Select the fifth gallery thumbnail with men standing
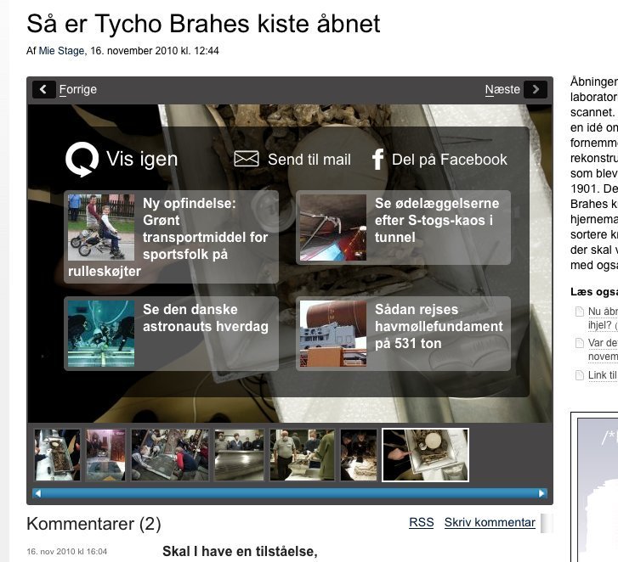Image resolution: width=618 pixels, height=562 pixels. [x=302, y=455]
